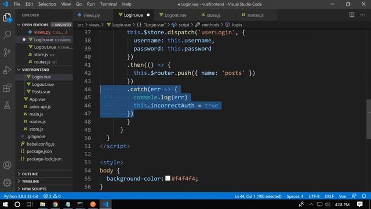This screenshot has height=209, width=371.
Task: Open the Edit menu
Action: coord(29,4)
